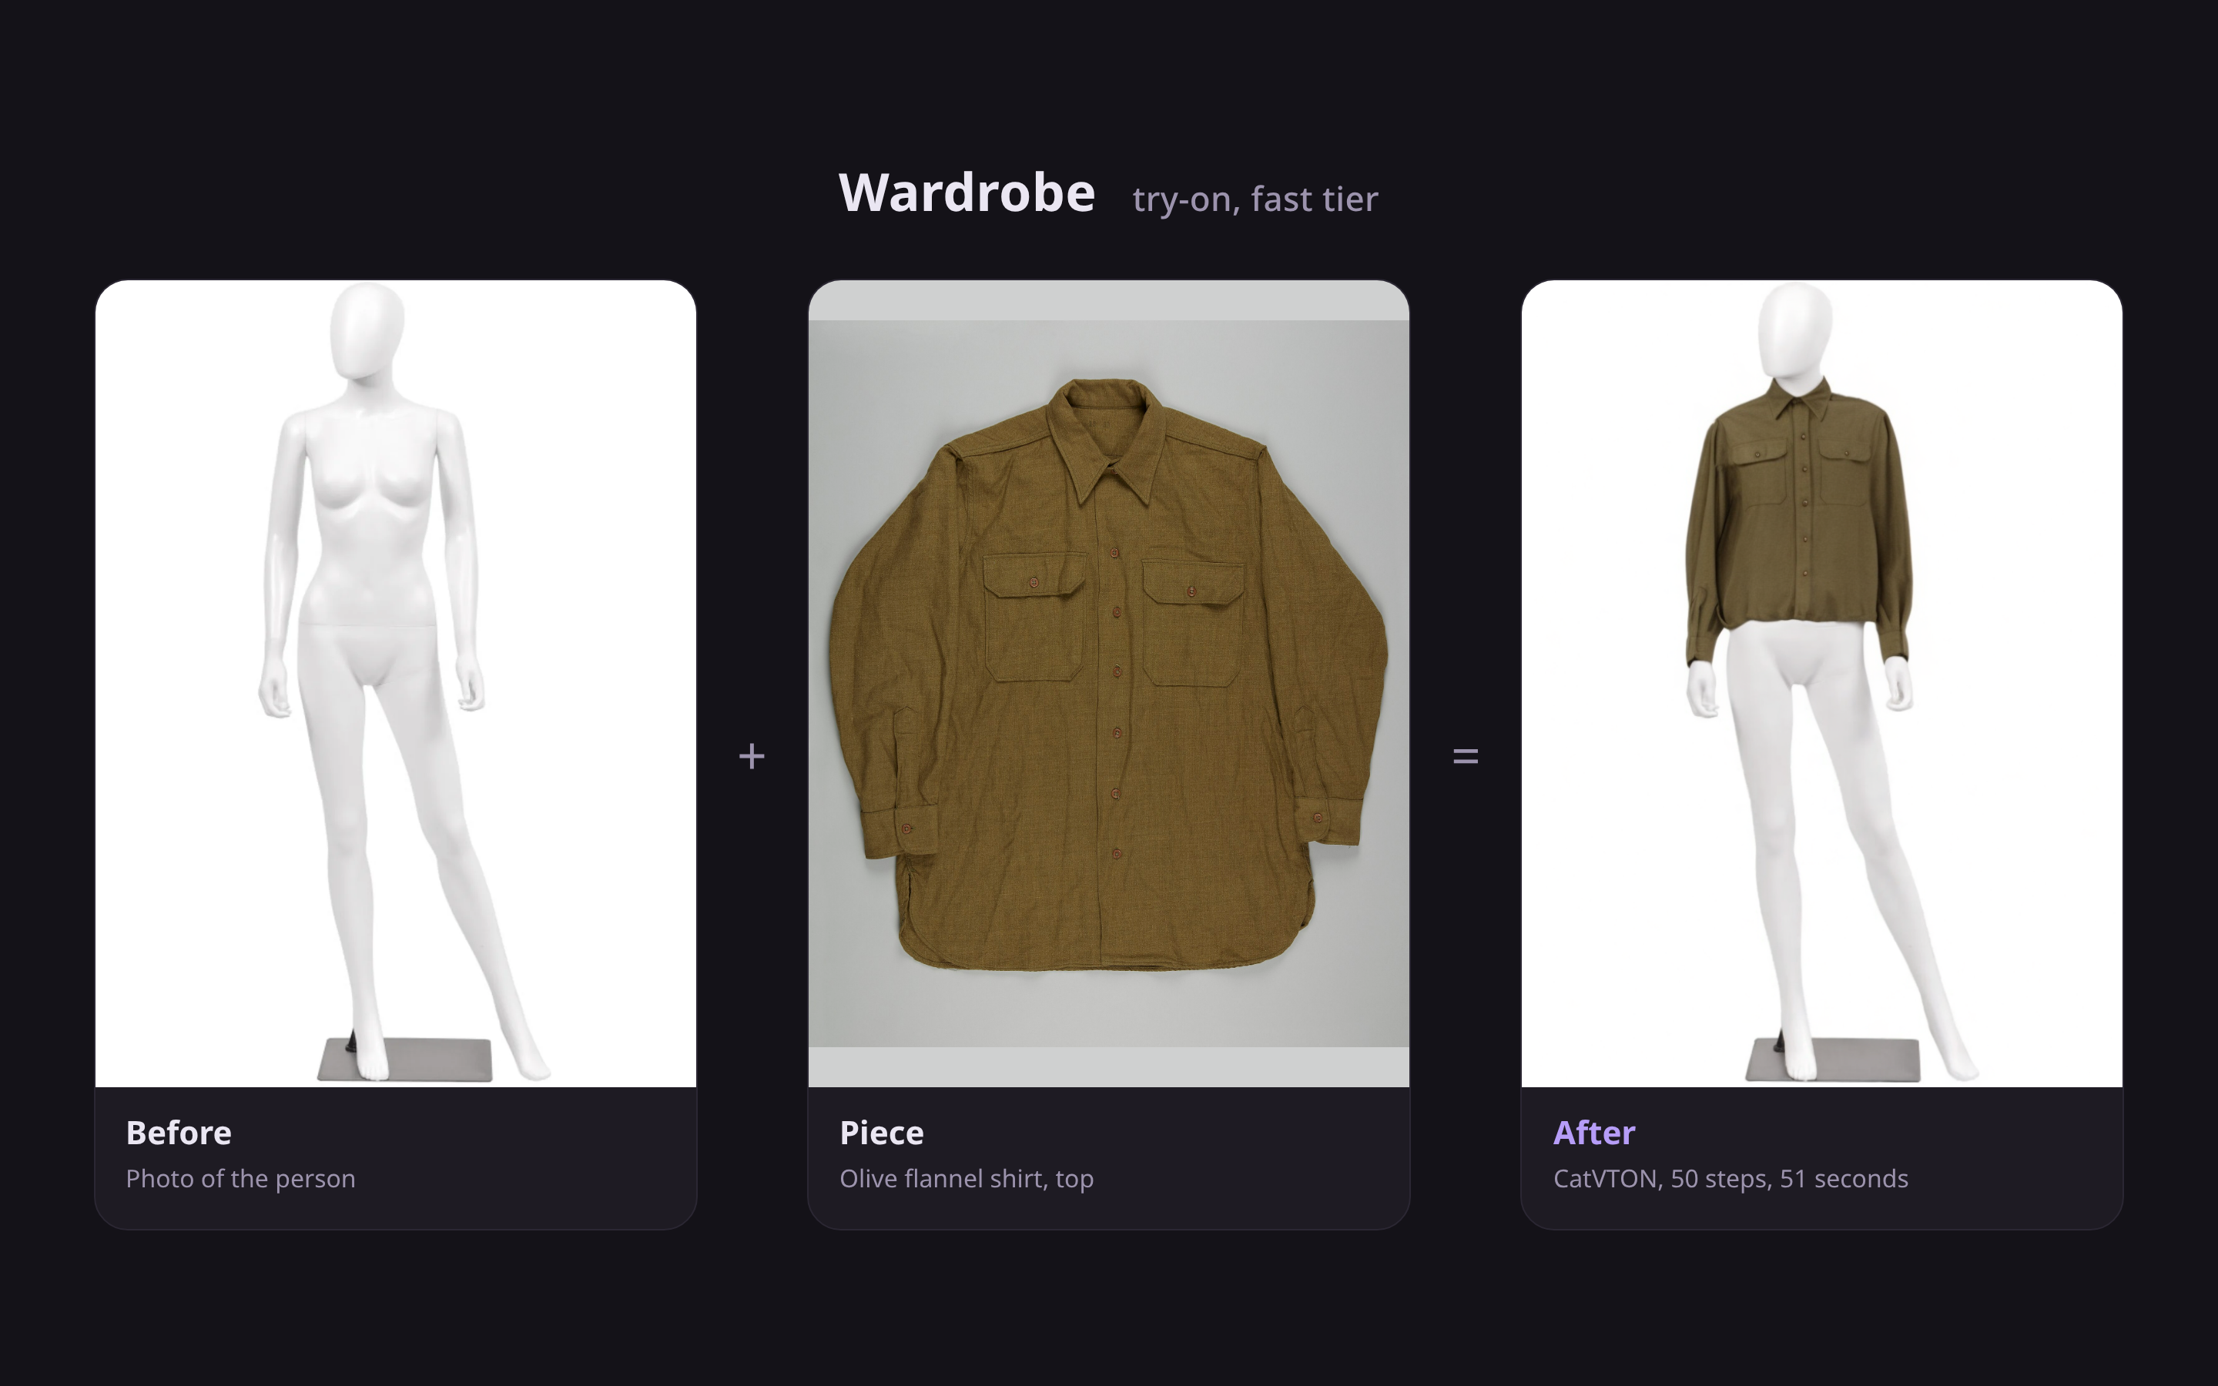Click the 'Piece' card title

pos(882,1133)
